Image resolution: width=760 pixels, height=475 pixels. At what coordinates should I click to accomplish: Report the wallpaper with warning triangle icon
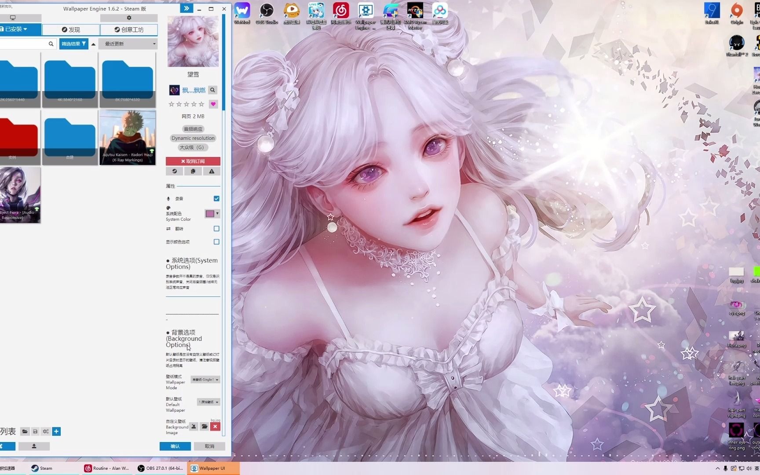click(x=212, y=172)
